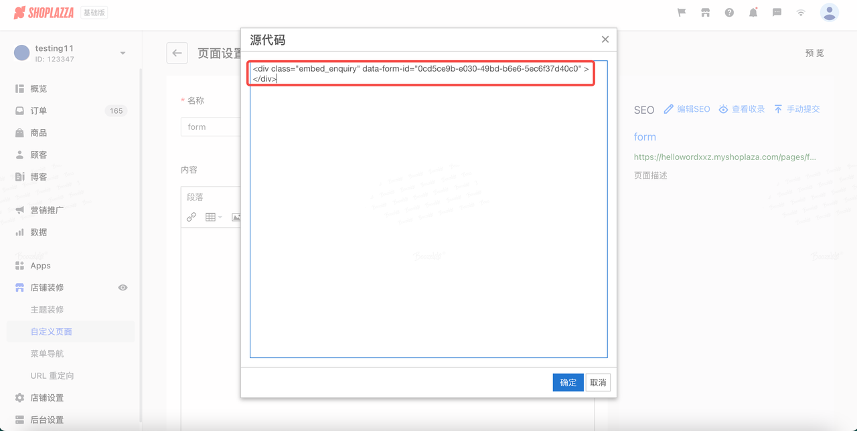The width and height of the screenshot is (857, 431).
Task: Select 自定义页面 in the sidebar
Action: [x=52, y=332]
